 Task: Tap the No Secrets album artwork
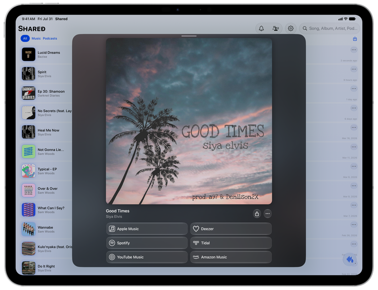tap(28, 113)
